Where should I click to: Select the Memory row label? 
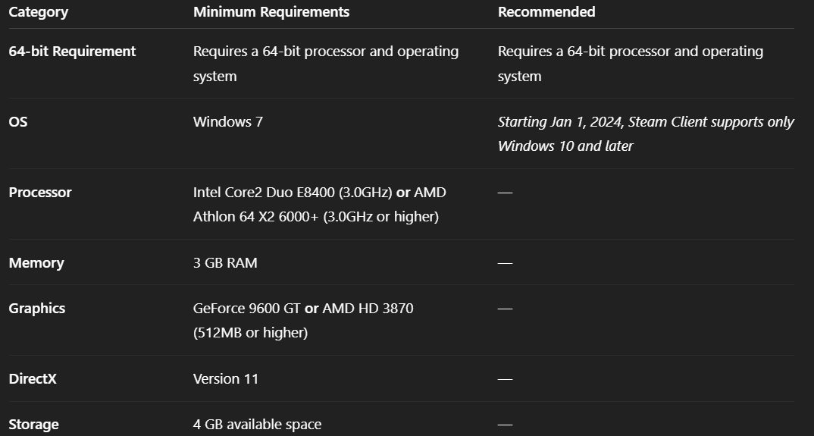click(x=36, y=263)
